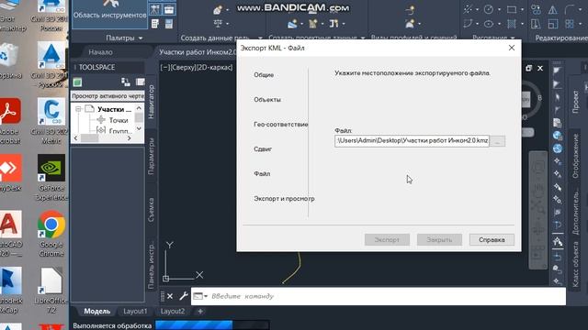The width and height of the screenshot is (588, 330).
Task: Add new layout with plus button
Action: pyautogui.click(x=200, y=312)
